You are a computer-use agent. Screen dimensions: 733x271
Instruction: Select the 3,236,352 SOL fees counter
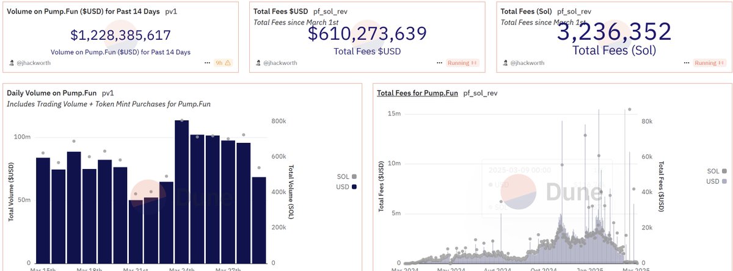coord(614,31)
